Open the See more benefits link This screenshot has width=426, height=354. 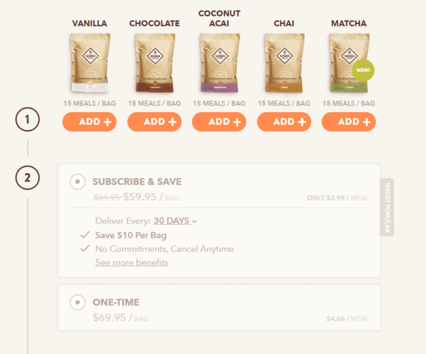click(131, 262)
